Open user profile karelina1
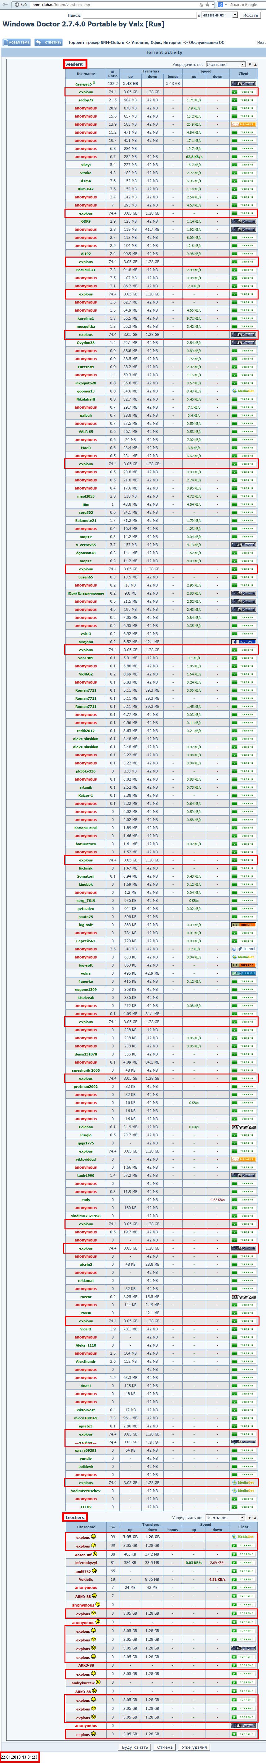Screen dimensions: 266x1763 pyautogui.click(x=86, y=318)
